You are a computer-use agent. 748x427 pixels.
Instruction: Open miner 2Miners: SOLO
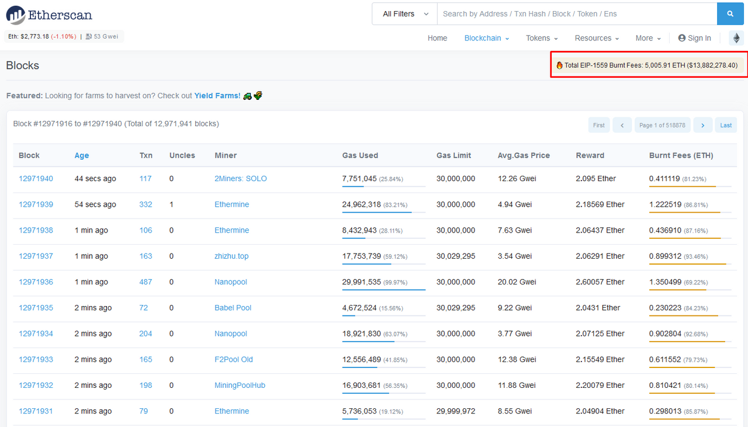pos(241,179)
